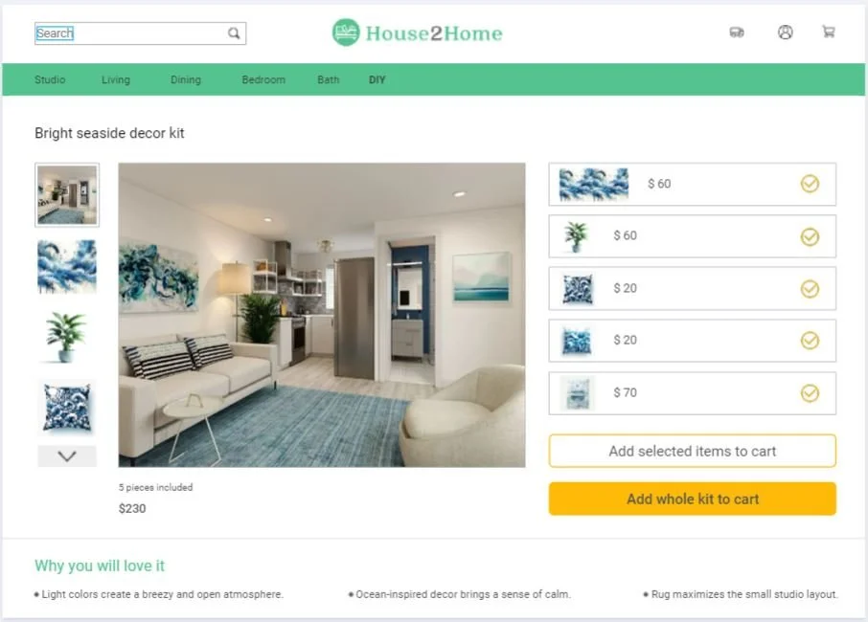Select the studio room thumbnail
Image resolution: width=868 pixels, height=622 pixels.
(x=67, y=194)
